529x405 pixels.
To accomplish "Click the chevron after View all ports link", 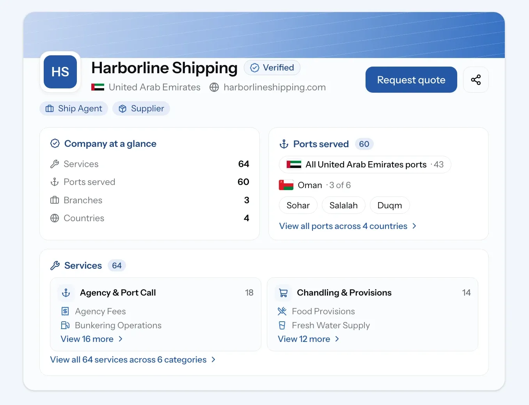I will click(414, 226).
